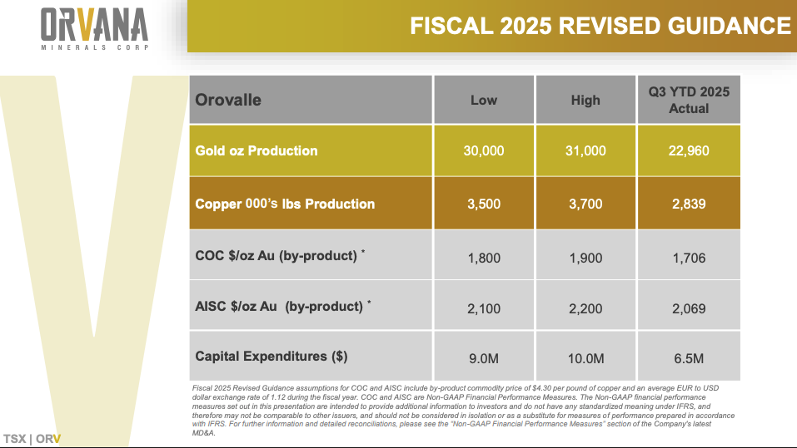This screenshot has height=448, width=797.
Task: Click COC high value 1,900
Action: [x=585, y=258]
